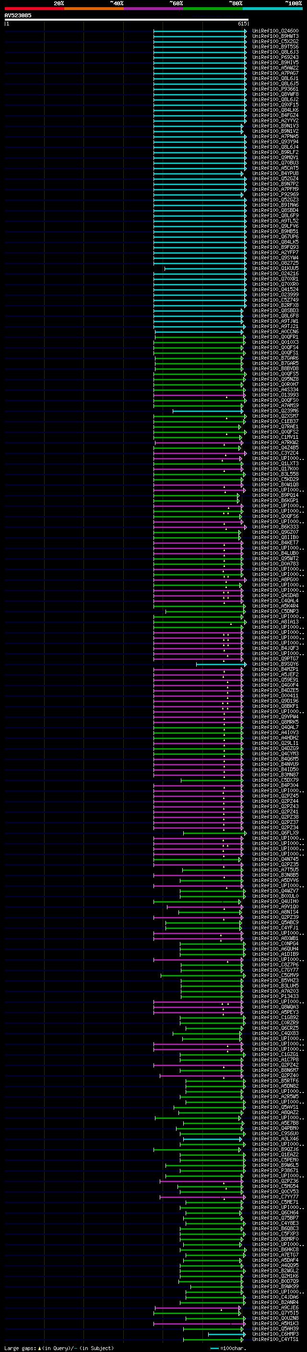The height and width of the screenshot is (1352, 307).
Task: Click the alignment bar for UniRef100_B4YPU8
Action: (x=199, y=173)
